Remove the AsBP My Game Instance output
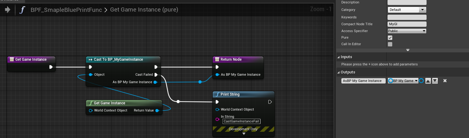This screenshot has height=138, width=469. click(445, 81)
